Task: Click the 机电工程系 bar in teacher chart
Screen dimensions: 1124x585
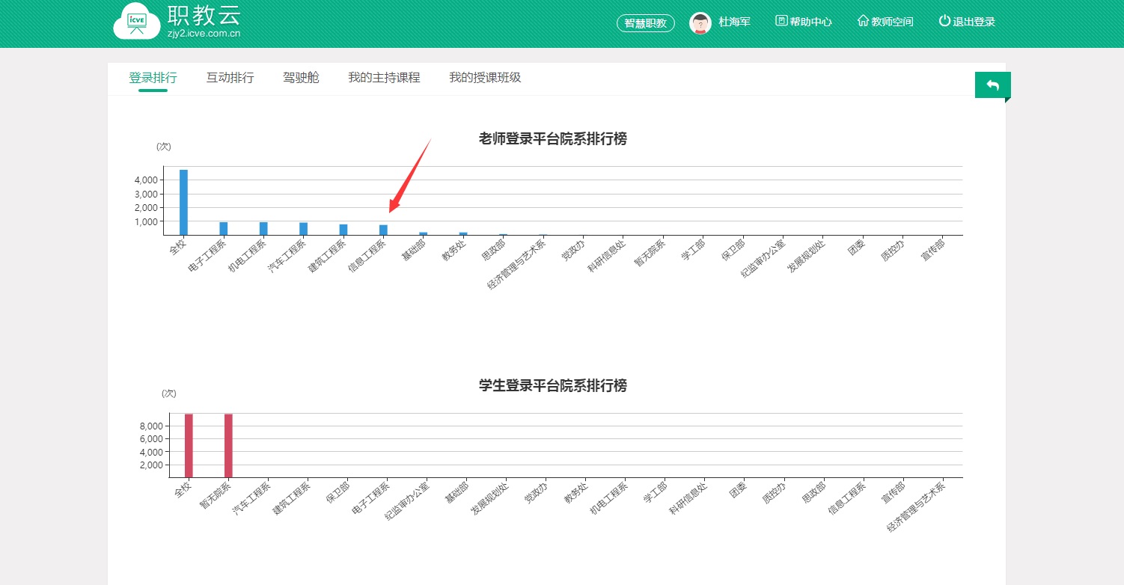Action: [263, 229]
